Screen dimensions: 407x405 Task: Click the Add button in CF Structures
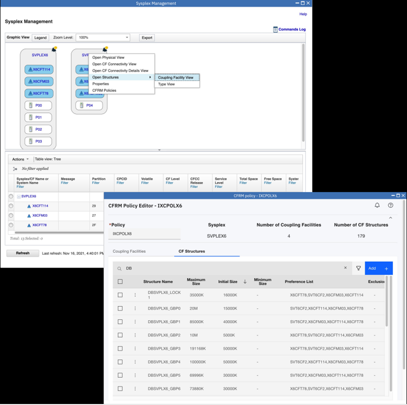click(x=379, y=268)
